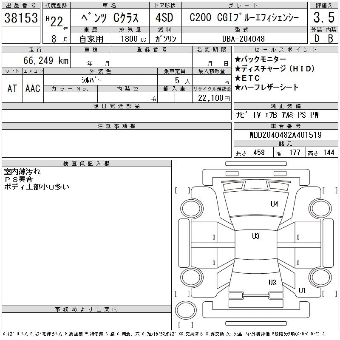Click the U3 mark on the trunk
This screenshot has height=340, width=340.
click(272, 282)
